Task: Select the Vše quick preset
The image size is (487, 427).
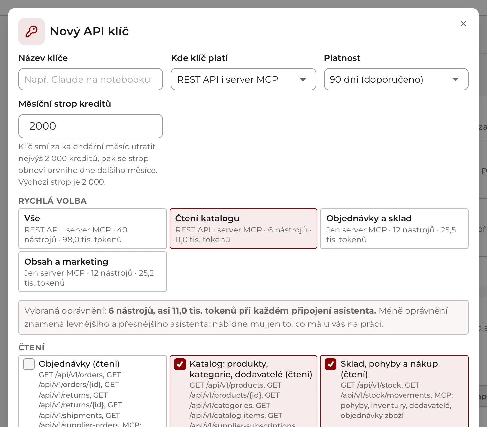Action: [93, 229]
